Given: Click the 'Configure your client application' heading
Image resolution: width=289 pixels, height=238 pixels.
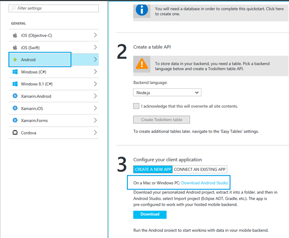Looking at the screenshot, I should pos(168,159).
